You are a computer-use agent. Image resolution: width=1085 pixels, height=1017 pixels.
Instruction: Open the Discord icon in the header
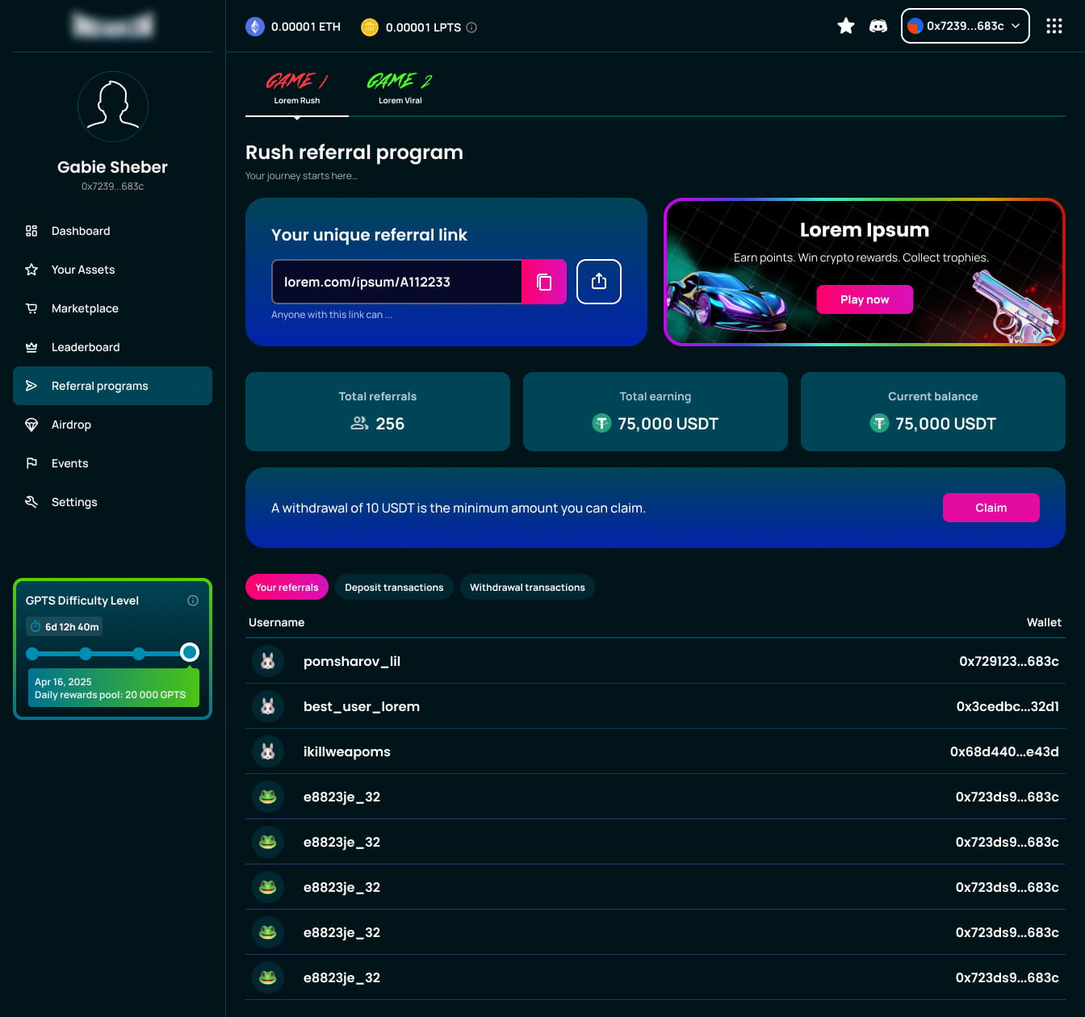(878, 27)
